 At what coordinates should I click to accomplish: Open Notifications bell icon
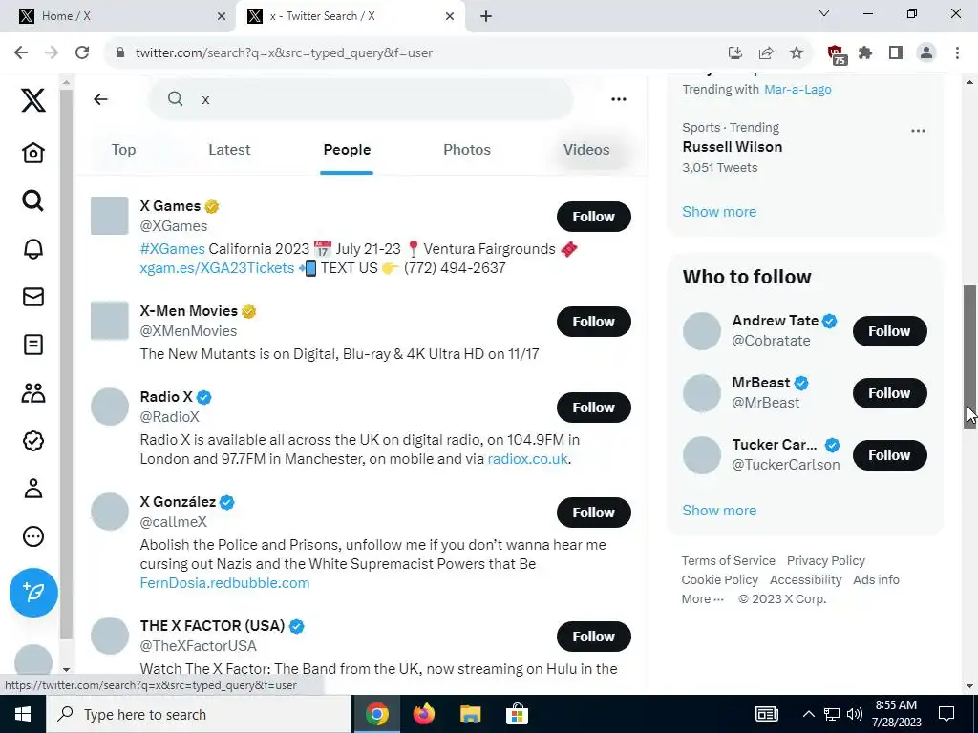[33, 249]
